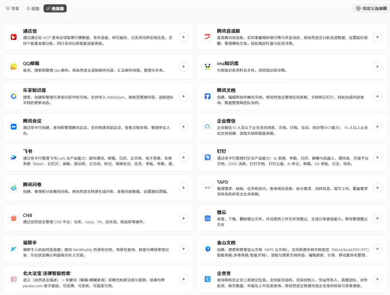390x295 pixels.
Task: Click the QQ邮箱 envelope icon
Action: pos(14,67)
